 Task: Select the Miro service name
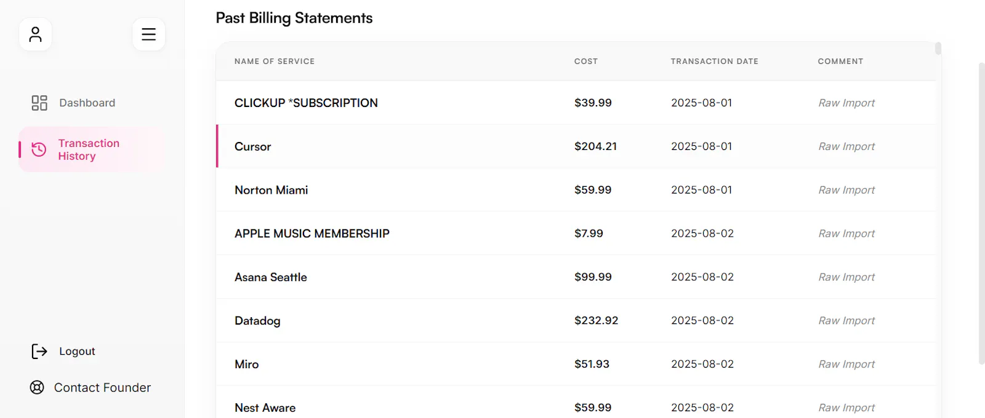(246, 364)
